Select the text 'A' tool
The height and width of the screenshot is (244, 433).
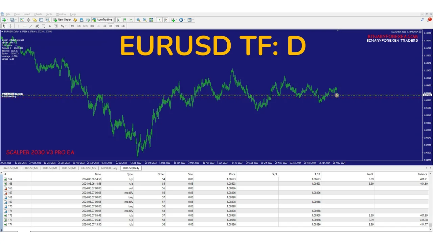pyautogui.click(x=50, y=26)
